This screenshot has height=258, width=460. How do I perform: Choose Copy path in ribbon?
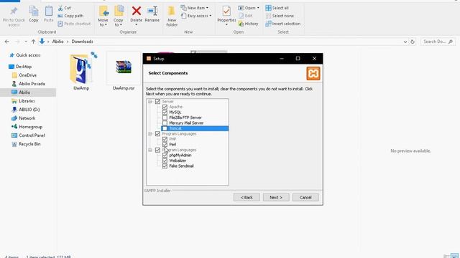click(70, 16)
